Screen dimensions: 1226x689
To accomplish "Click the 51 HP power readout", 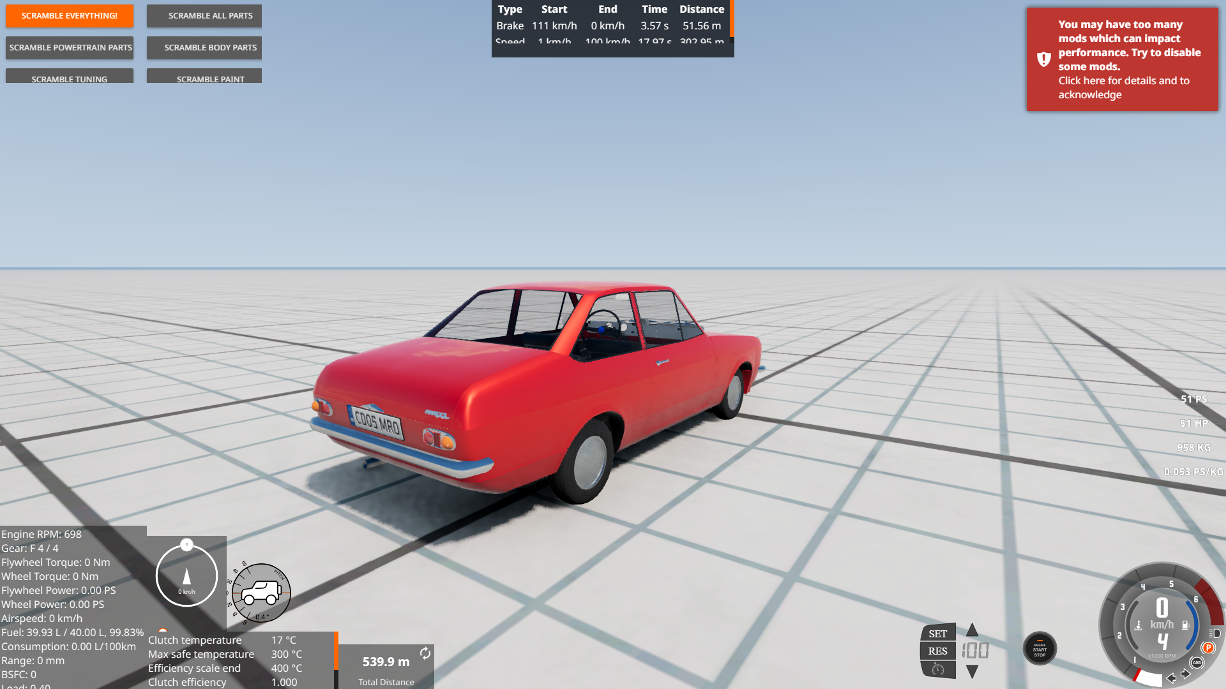I will (x=1193, y=423).
